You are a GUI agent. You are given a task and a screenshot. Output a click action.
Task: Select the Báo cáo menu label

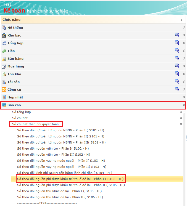14,105
